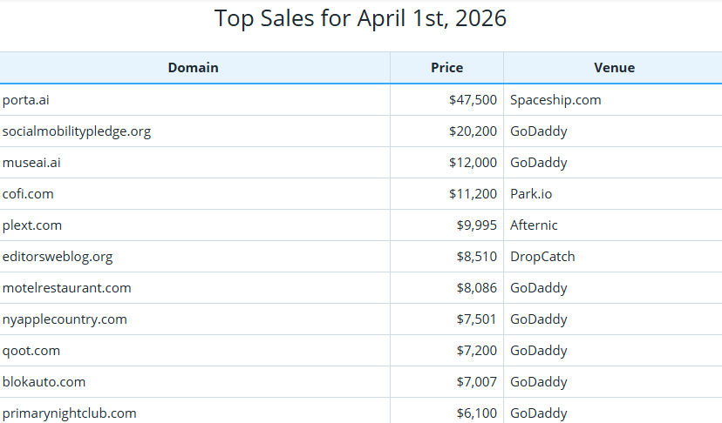Click the $47,500 price cell
The image size is (722, 423).
click(x=446, y=100)
